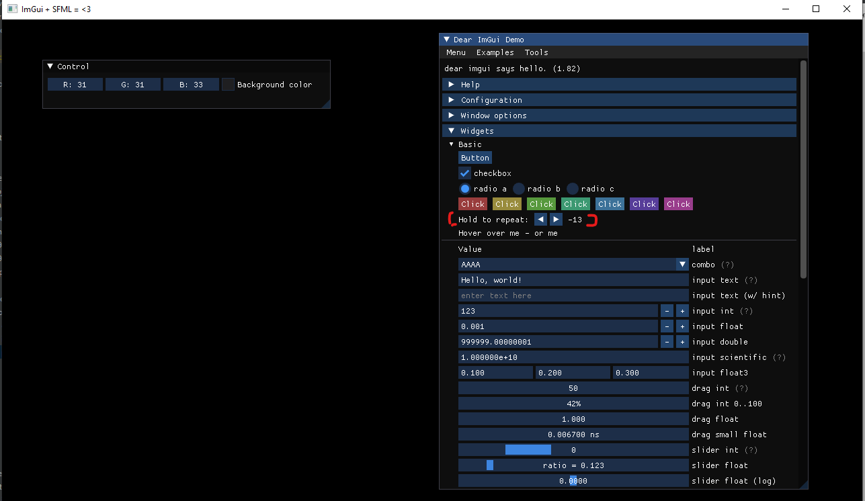Collapse the Basic tree node

pos(452,144)
